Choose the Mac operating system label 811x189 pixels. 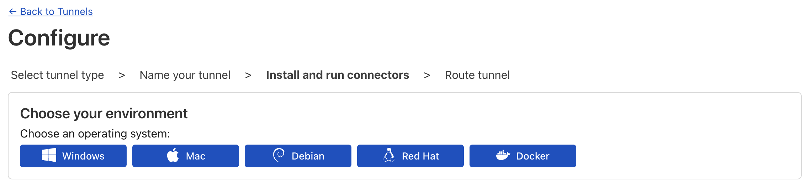pos(196,156)
